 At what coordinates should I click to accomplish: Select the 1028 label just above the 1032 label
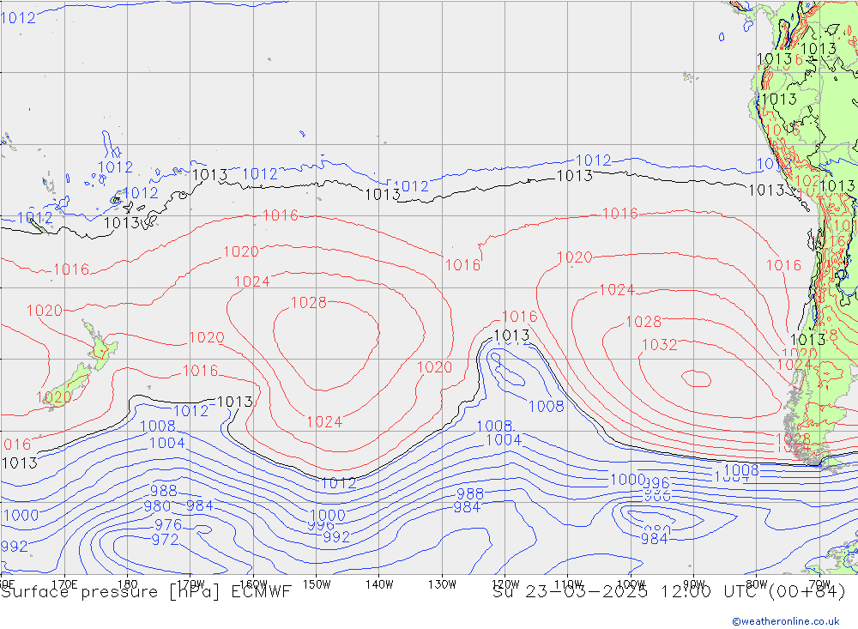(x=643, y=321)
